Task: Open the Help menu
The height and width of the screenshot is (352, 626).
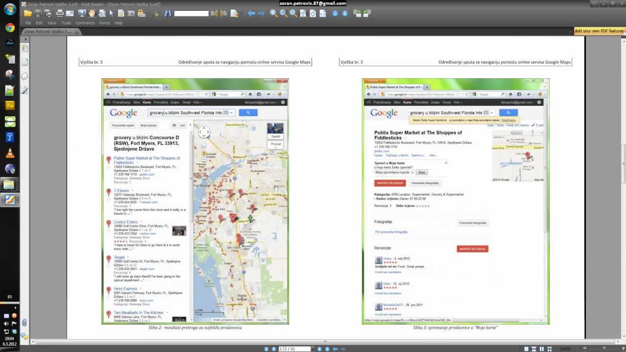Action: [118, 23]
